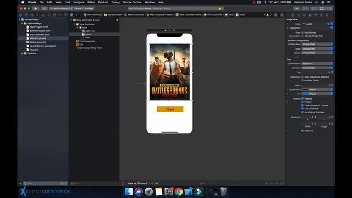Stop the running build with the Stop button

44,9
